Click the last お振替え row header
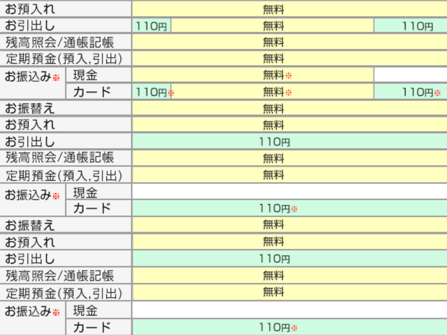The height and width of the screenshot is (335, 447). pyautogui.click(x=65, y=225)
